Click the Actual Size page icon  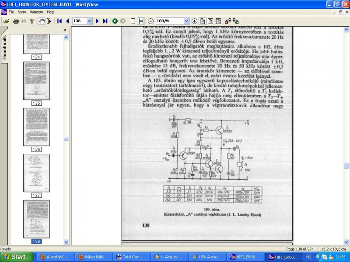point(203,21)
